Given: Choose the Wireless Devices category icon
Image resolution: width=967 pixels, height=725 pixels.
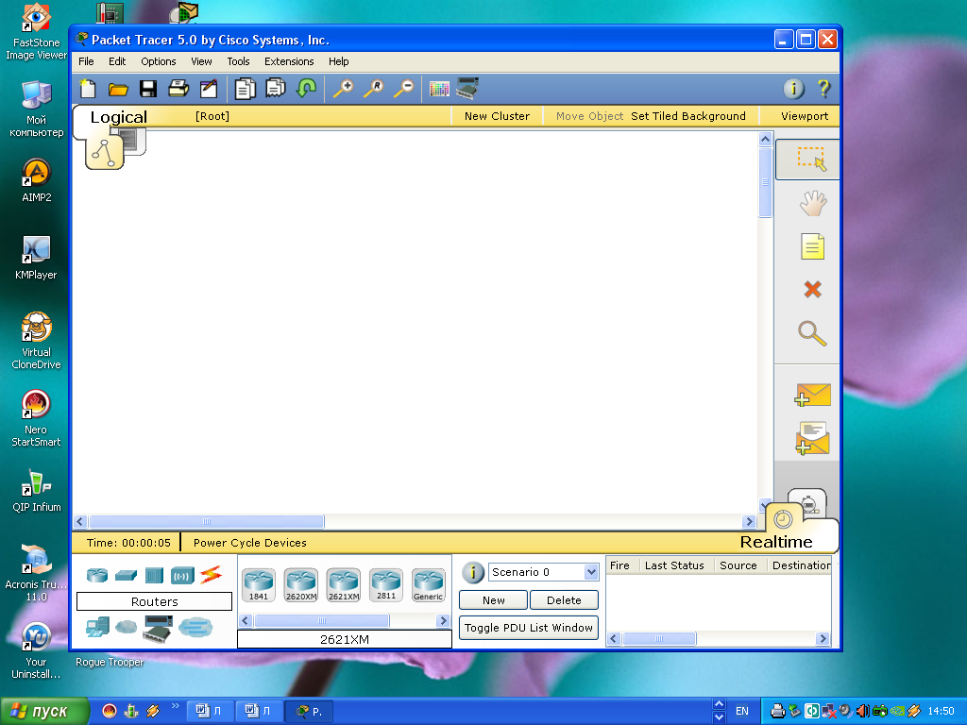Looking at the screenshot, I should pyautogui.click(x=182, y=576).
